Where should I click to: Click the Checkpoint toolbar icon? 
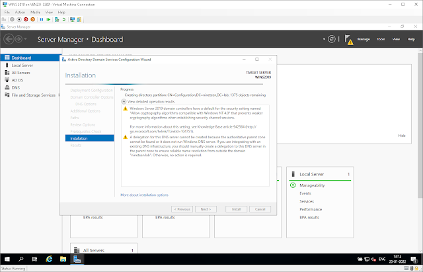57,19
